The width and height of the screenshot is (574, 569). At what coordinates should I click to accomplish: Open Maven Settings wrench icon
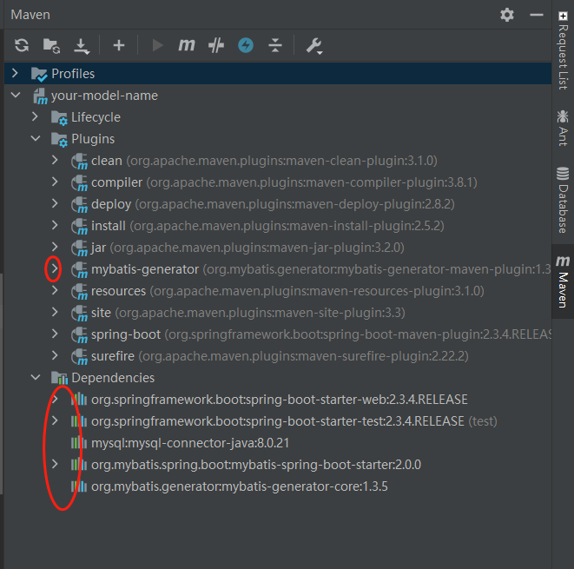point(314,46)
